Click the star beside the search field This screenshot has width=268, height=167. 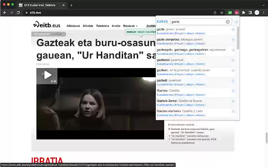pos(236,22)
